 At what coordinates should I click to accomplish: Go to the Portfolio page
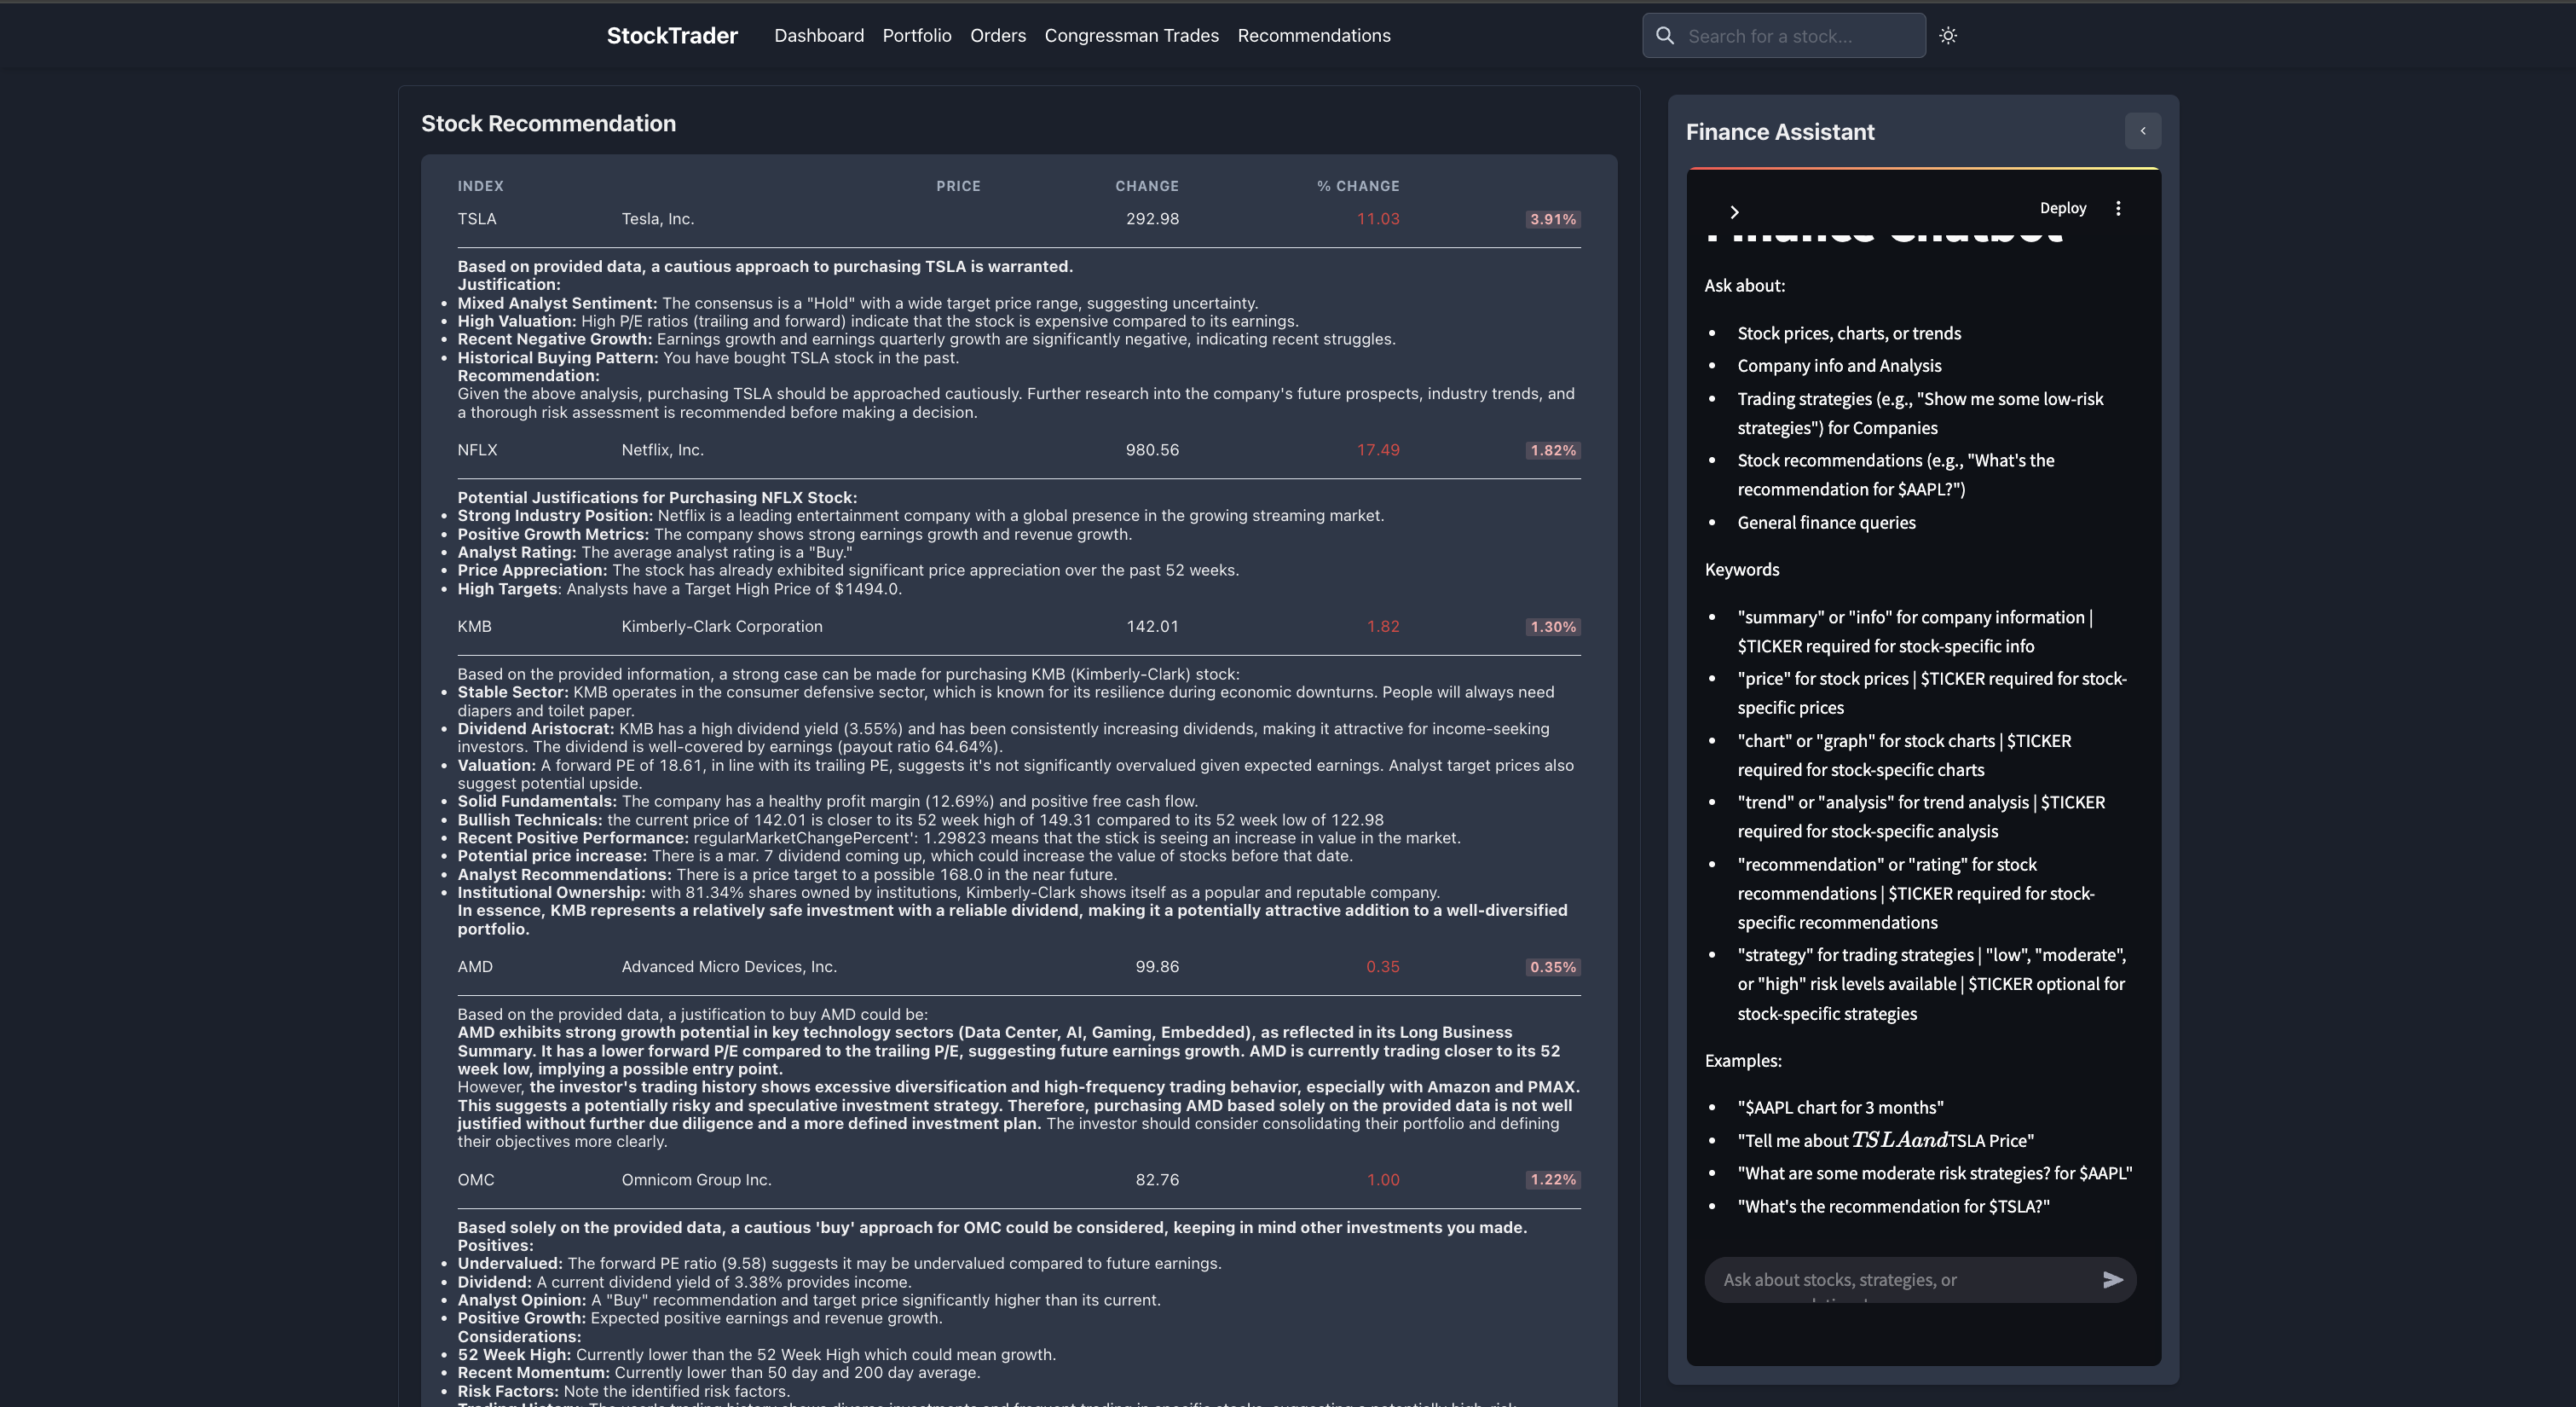click(916, 36)
